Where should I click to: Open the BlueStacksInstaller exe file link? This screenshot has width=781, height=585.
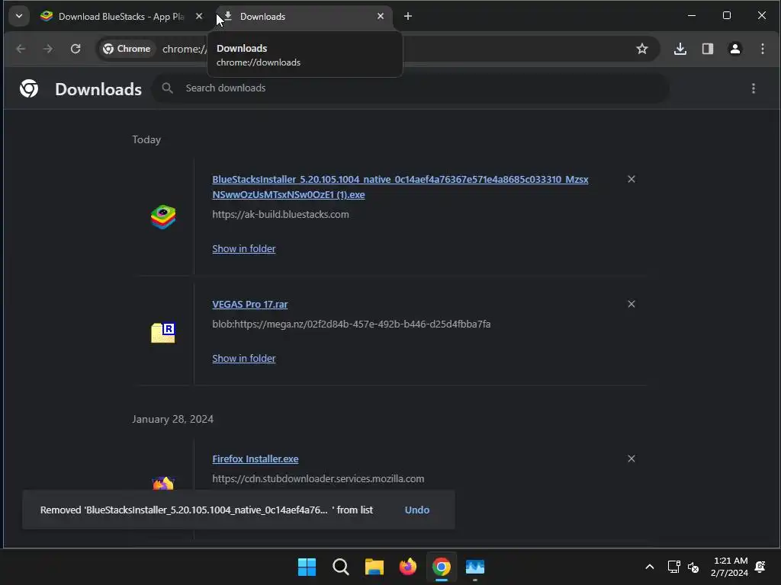[x=400, y=187]
